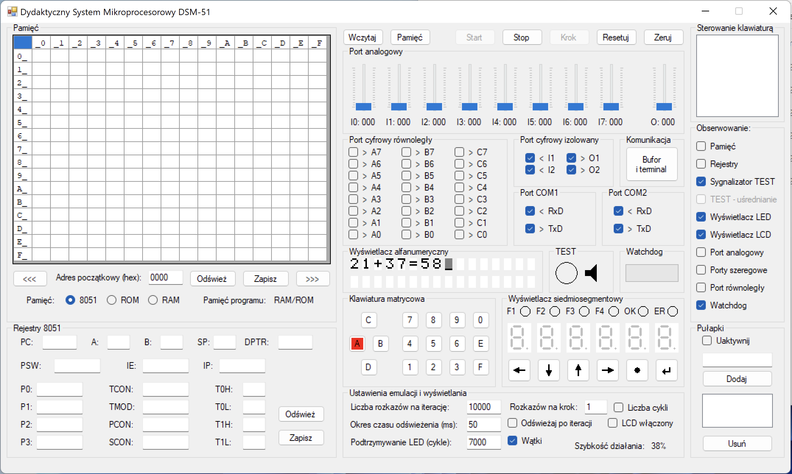Viewport: 792px width, 474px height.
Task: Disable the Watchdog observation checkbox
Action: point(701,305)
